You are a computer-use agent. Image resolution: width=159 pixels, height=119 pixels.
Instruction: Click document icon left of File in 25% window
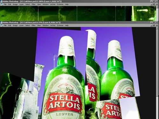[x=2, y=25]
